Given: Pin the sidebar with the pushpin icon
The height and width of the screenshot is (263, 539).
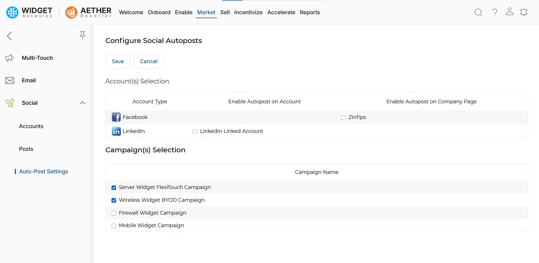Looking at the screenshot, I should point(83,35).
